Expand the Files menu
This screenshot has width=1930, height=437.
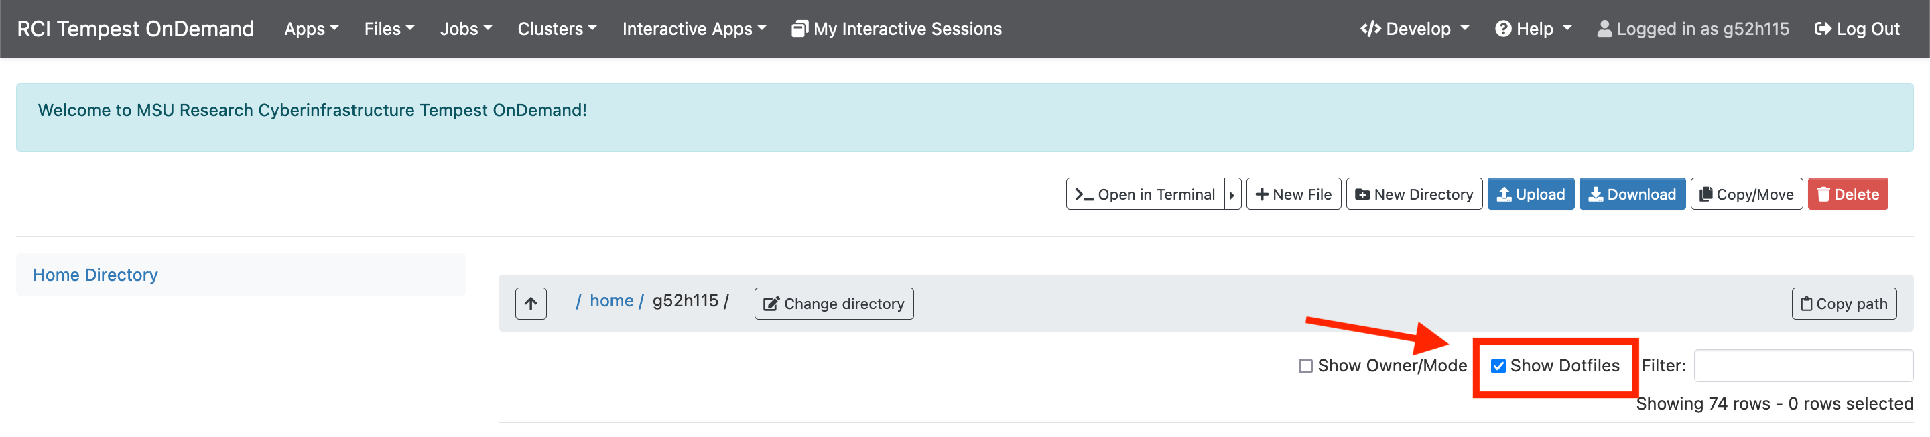(389, 28)
